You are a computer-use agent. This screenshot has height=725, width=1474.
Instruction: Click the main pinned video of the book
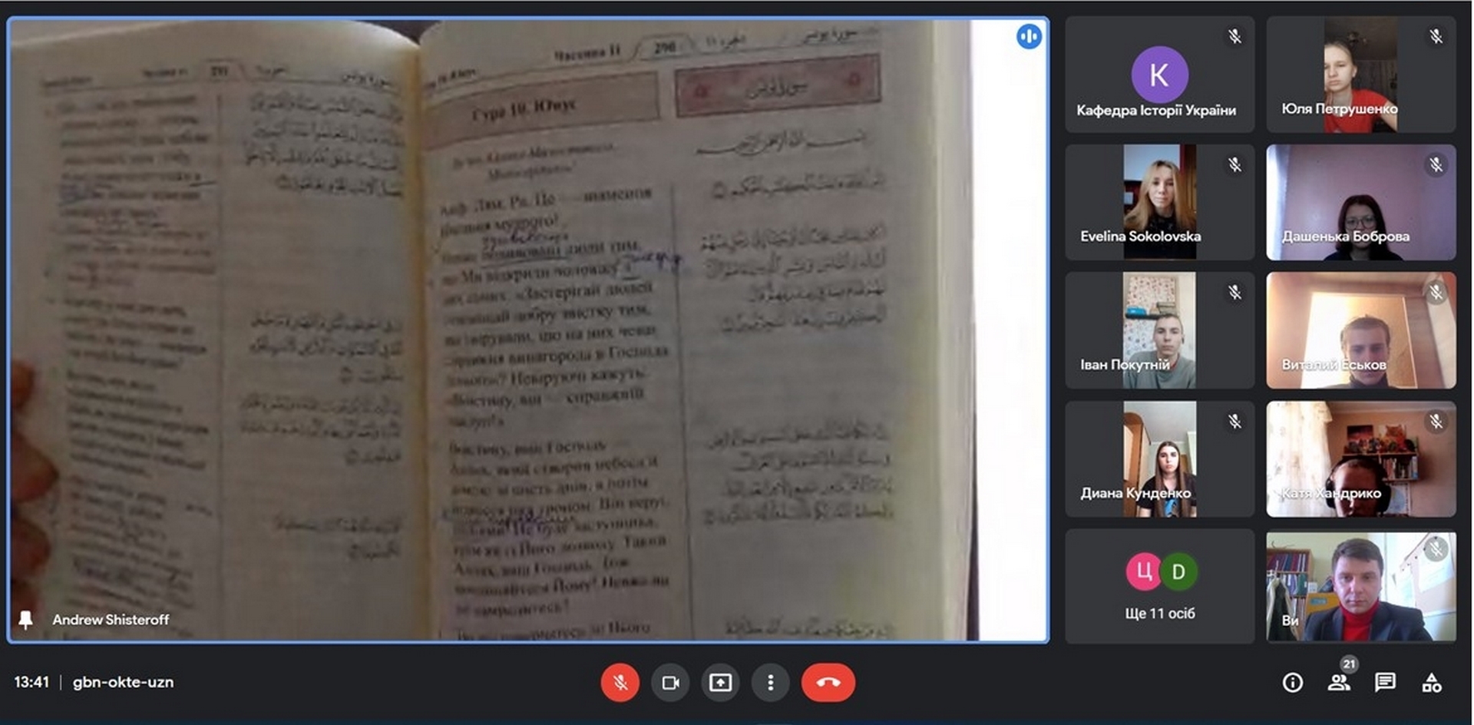click(x=528, y=330)
